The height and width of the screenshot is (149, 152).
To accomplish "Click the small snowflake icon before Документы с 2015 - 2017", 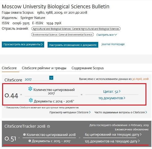I will (x=30, y=141).
